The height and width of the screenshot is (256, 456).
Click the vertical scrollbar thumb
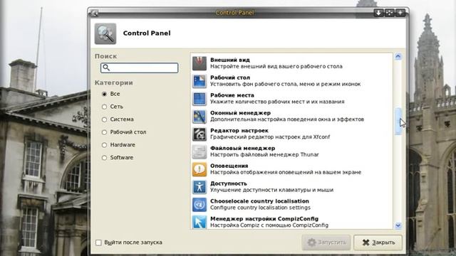[398, 122]
